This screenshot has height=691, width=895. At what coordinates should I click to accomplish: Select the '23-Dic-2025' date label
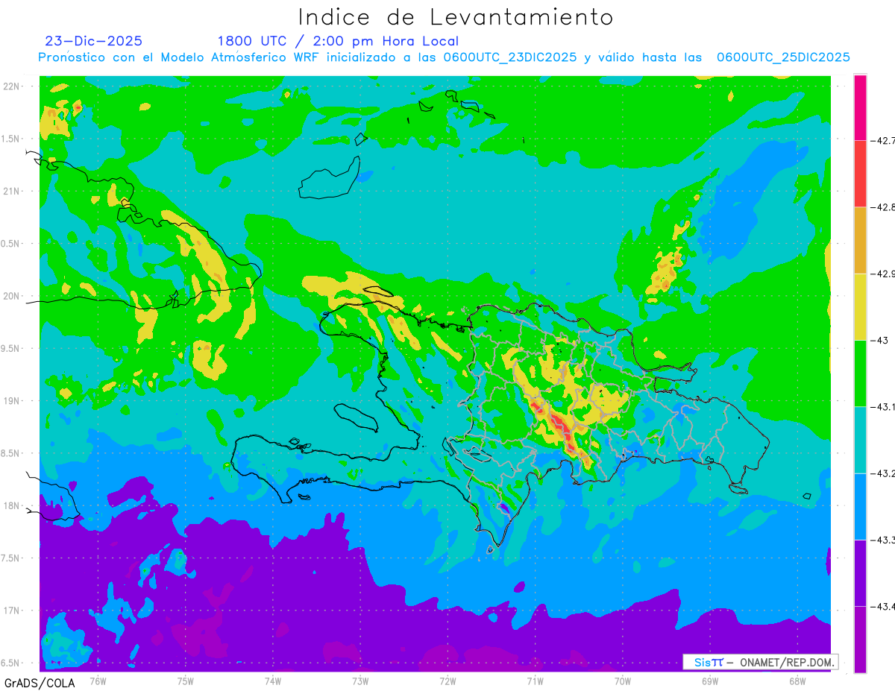[94, 41]
